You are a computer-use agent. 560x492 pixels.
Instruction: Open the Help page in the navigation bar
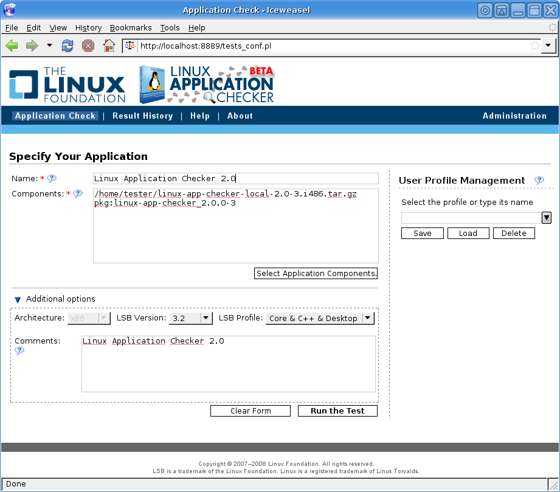(x=199, y=116)
